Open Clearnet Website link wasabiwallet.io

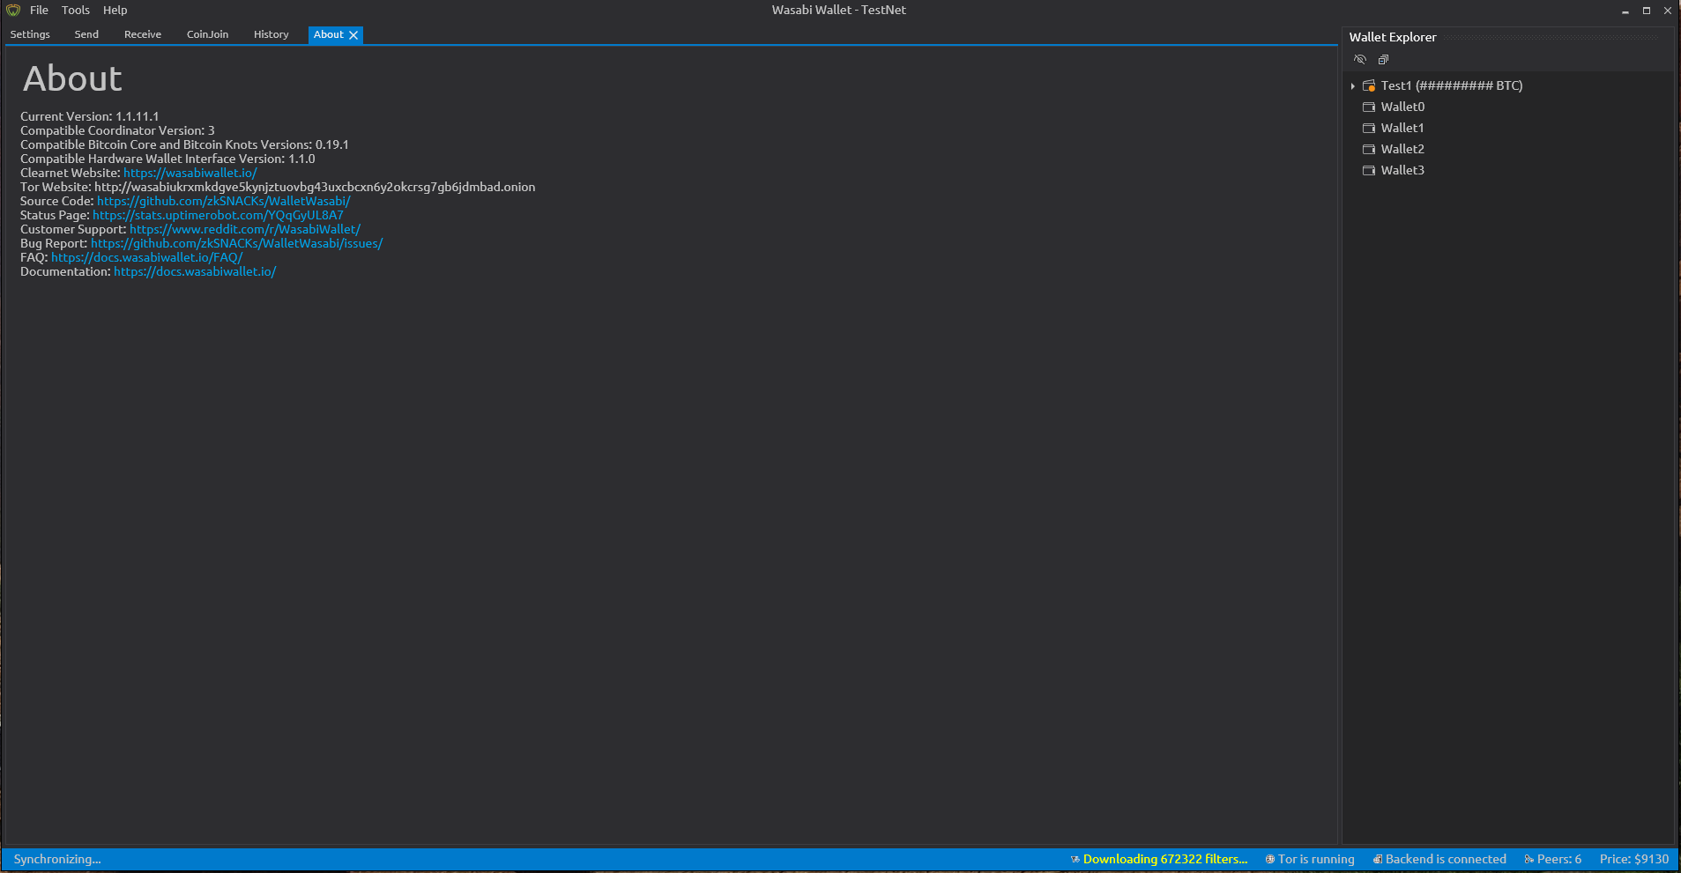point(190,173)
